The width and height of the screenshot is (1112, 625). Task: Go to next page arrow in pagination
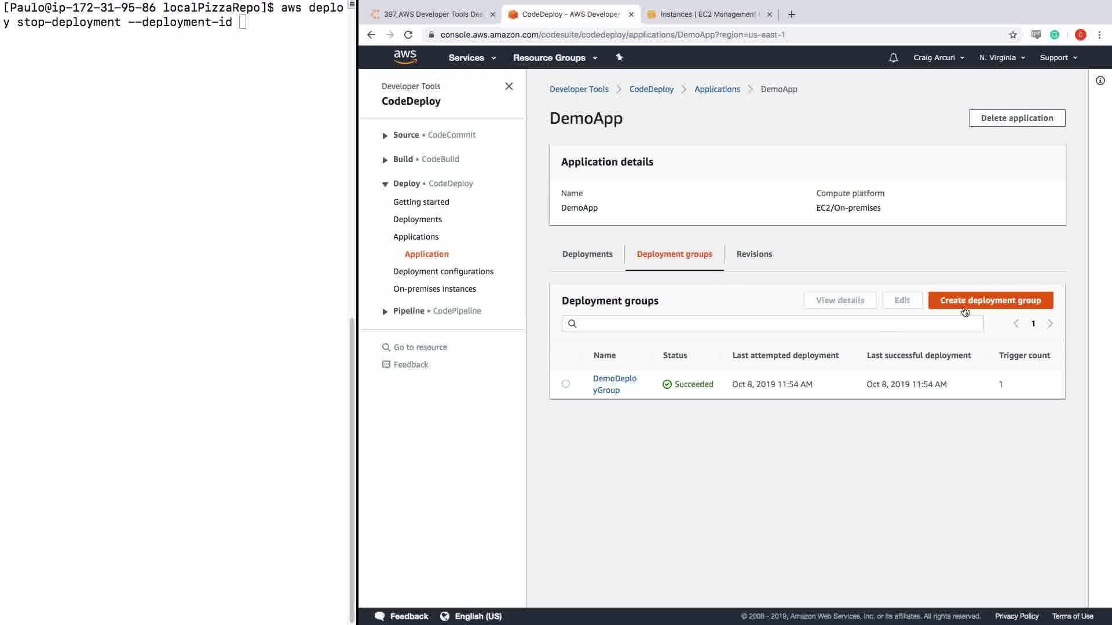[1049, 323]
